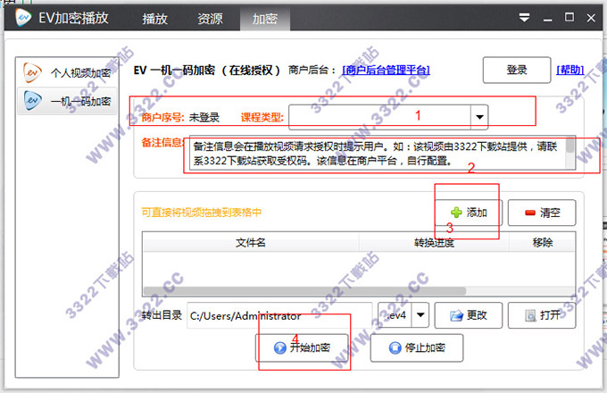Click the 转出目录 path field
This screenshot has width=607, height=393.
tap(279, 315)
